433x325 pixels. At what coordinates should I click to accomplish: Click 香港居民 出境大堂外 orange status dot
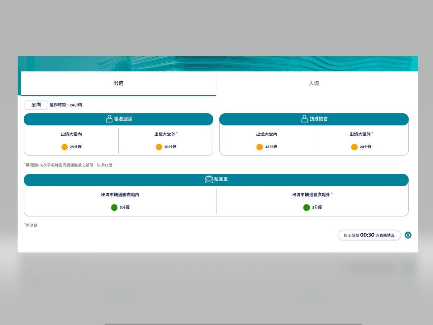click(159, 147)
